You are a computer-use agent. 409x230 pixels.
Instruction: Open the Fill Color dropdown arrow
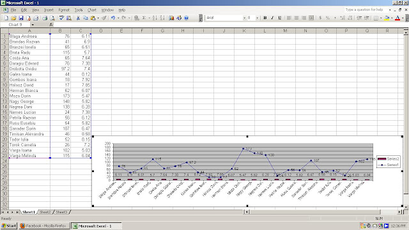tap(392, 18)
